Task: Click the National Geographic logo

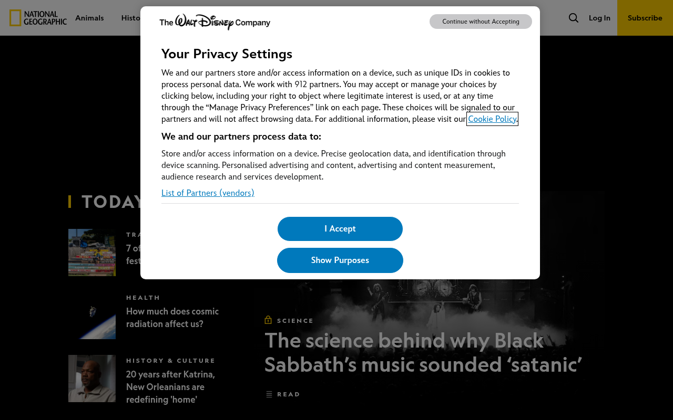Action: (38, 18)
